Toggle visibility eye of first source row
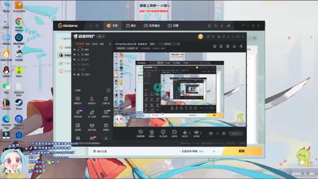318x179 pixels. pos(74,49)
